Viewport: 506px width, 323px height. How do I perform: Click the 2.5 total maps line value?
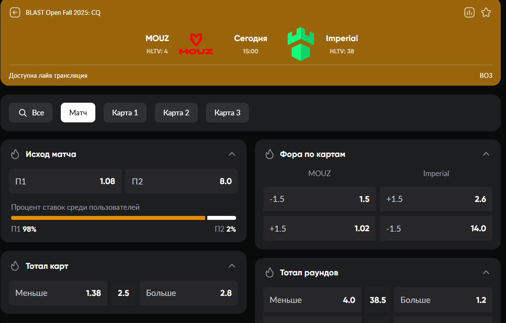coord(123,293)
